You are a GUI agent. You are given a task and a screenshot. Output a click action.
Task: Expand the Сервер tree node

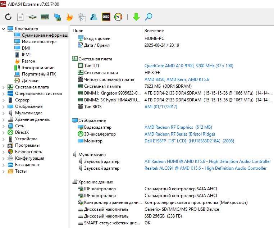point(3,100)
